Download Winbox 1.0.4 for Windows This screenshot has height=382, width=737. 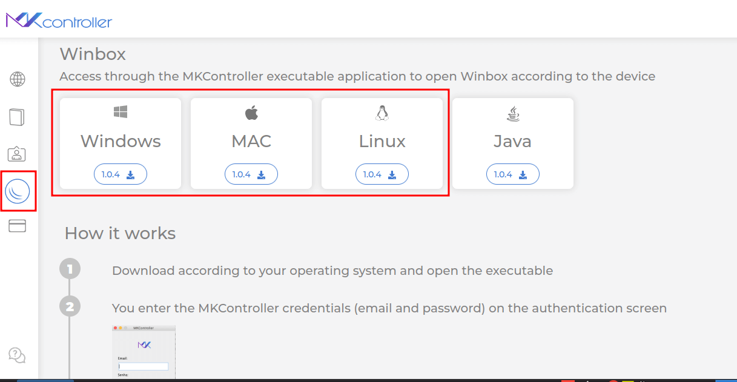[x=120, y=174]
